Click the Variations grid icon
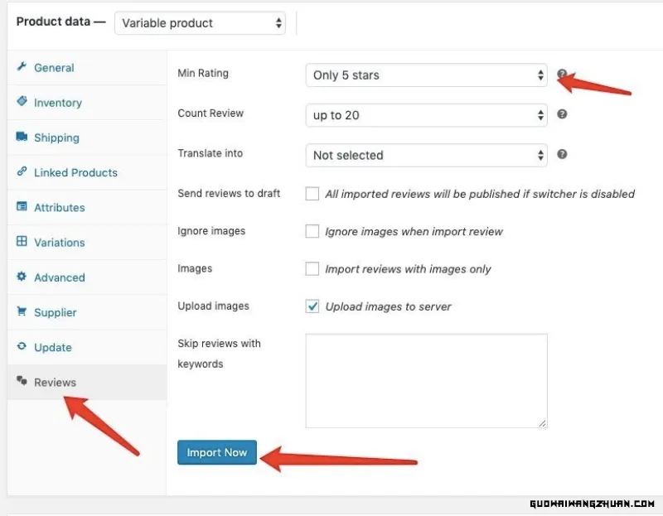663x516 pixels. click(x=22, y=241)
